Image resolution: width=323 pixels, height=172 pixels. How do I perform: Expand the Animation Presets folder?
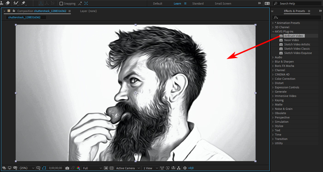click(273, 23)
